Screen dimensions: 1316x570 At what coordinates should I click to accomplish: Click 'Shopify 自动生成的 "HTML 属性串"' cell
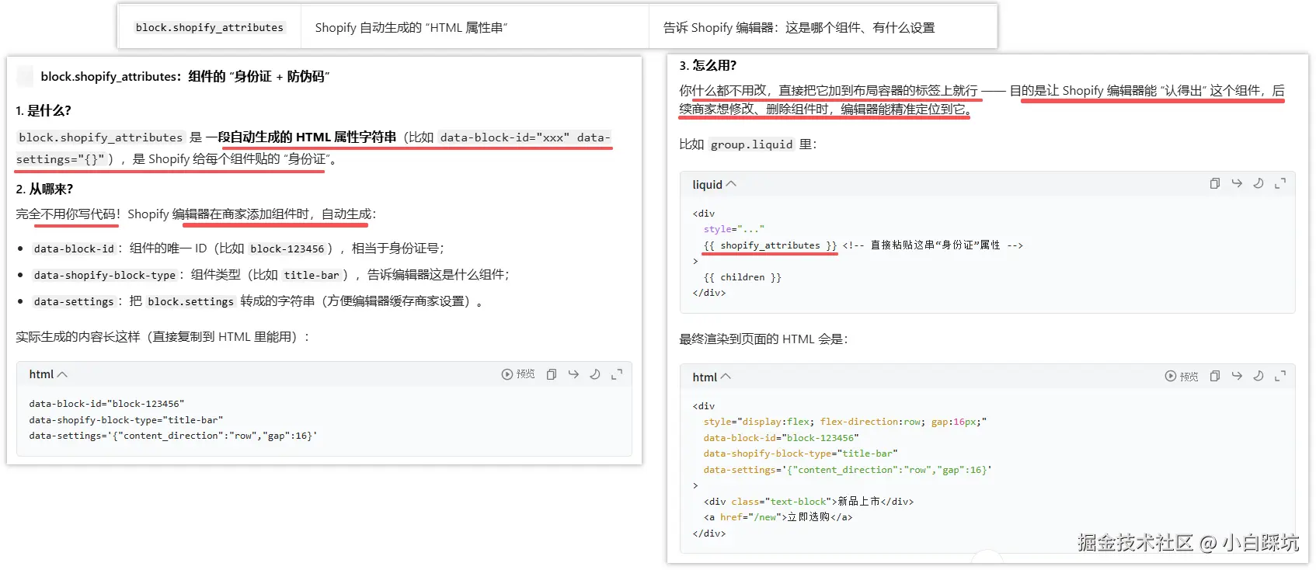coord(475,27)
